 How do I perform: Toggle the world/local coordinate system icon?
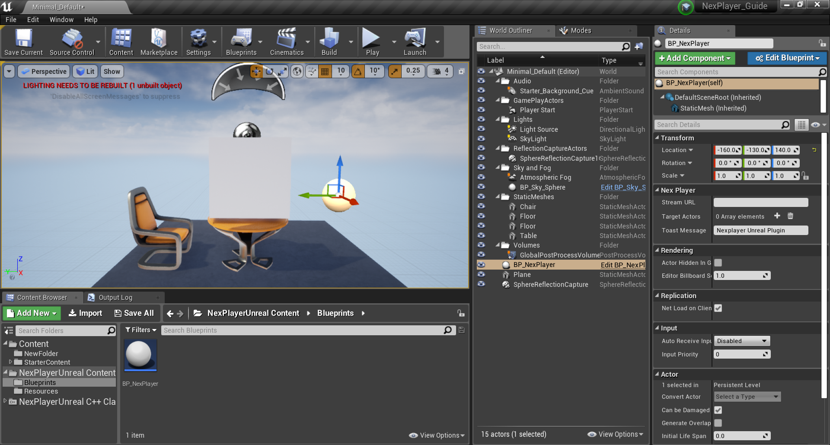[297, 72]
